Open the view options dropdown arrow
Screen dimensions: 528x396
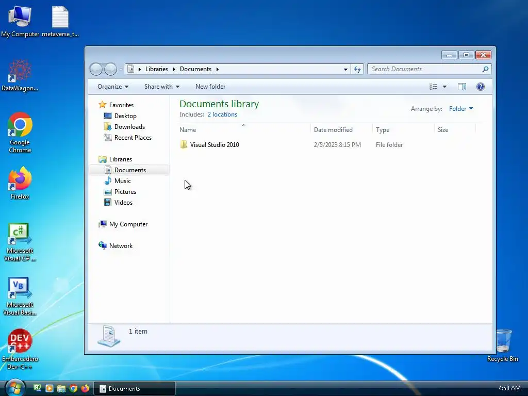click(x=444, y=87)
